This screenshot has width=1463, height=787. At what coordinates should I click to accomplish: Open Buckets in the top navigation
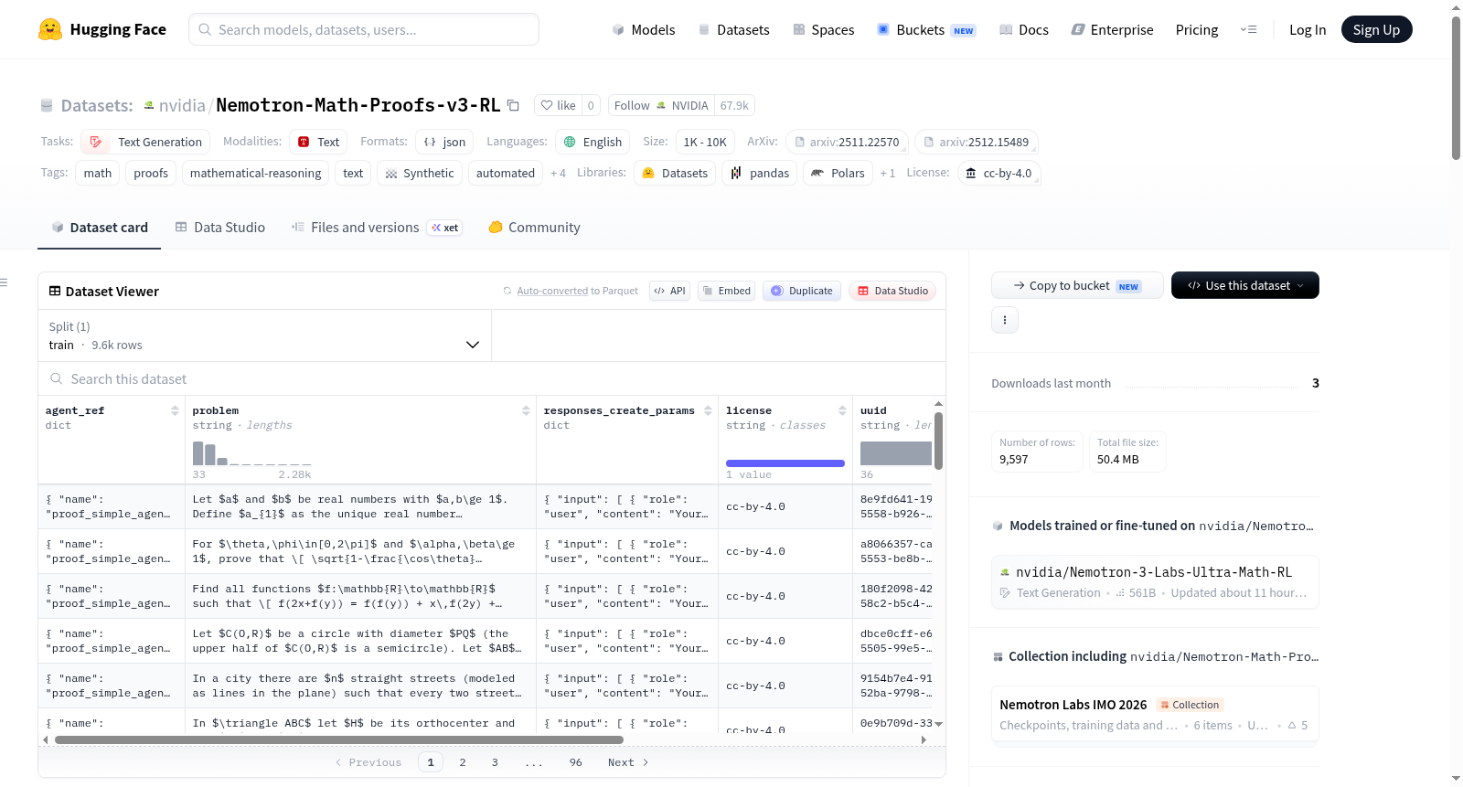click(x=926, y=29)
